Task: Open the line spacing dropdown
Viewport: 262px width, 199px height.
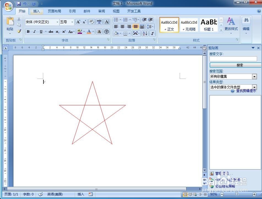Action: [150, 27]
